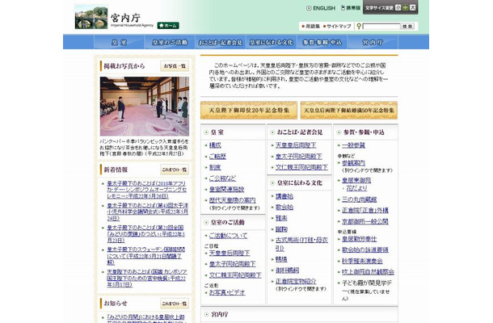493x323 pixels.
Task: Open the featured palace reception photo
Action: click(x=145, y=107)
